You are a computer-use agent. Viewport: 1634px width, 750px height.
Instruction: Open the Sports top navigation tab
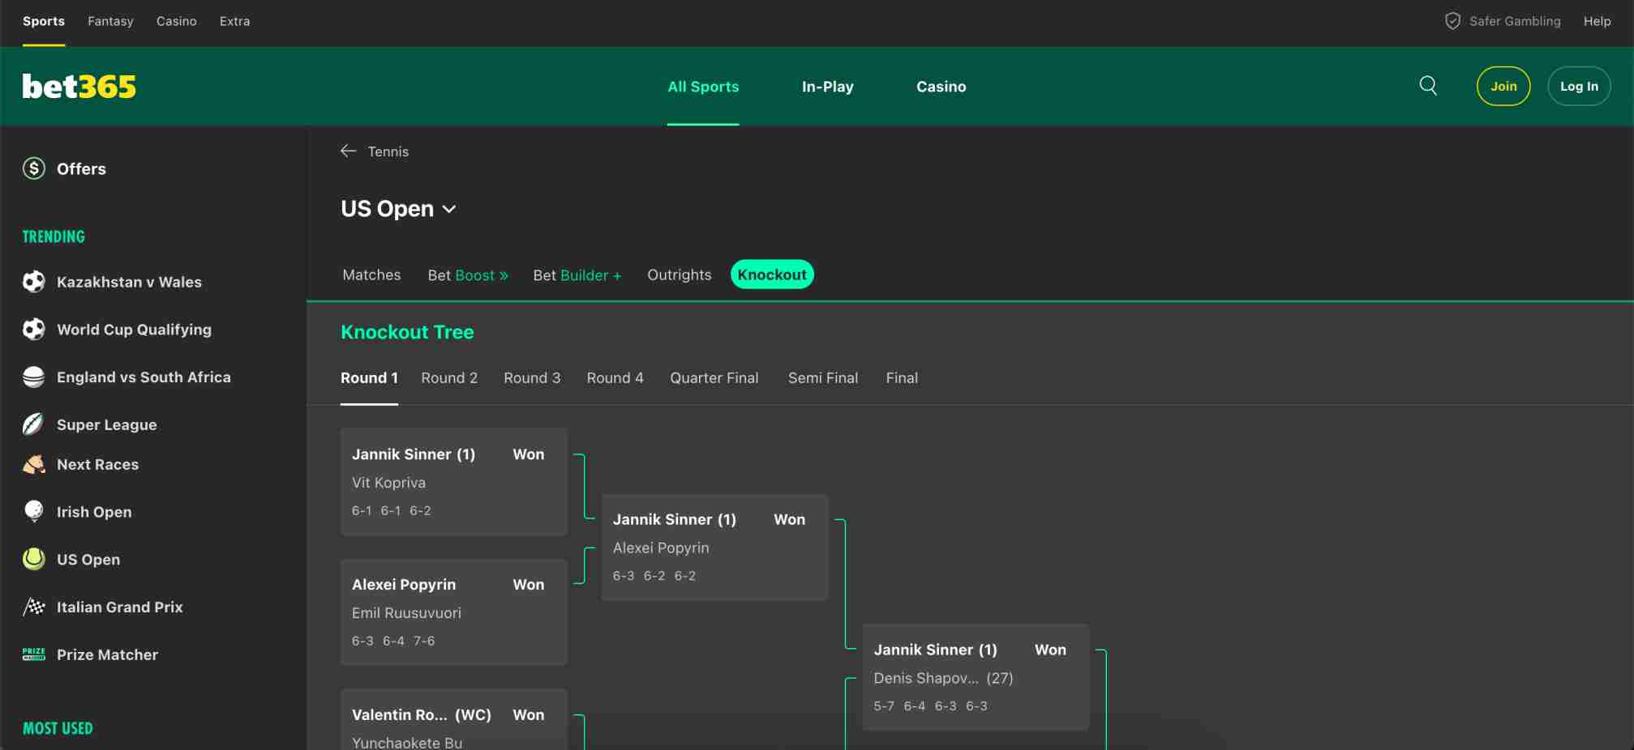[44, 21]
